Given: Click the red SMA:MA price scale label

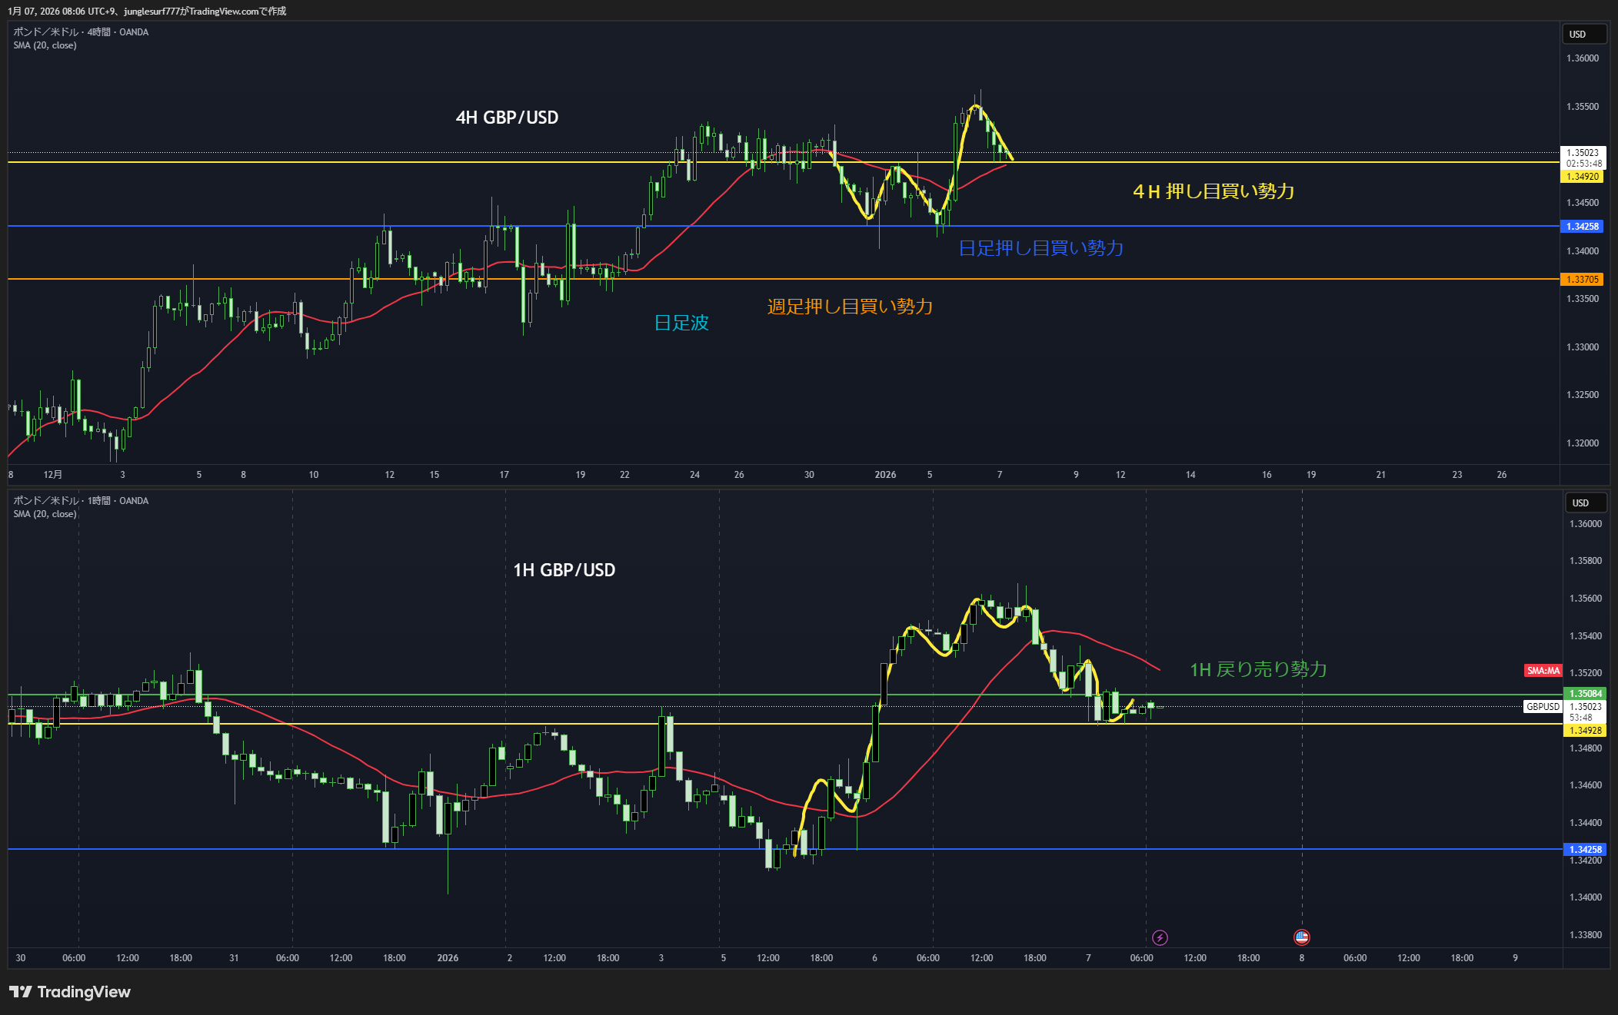Looking at the screenshot, I should point(1543,671).
